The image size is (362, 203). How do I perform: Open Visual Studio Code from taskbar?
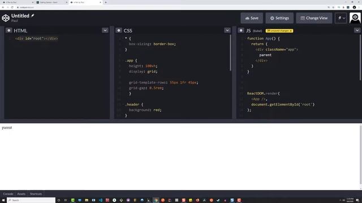pyautogui.click(x=101, y=200)
